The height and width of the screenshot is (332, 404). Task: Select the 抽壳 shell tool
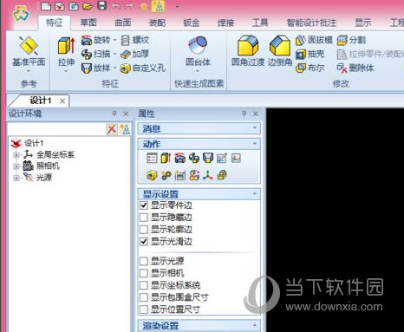(310, 54)
